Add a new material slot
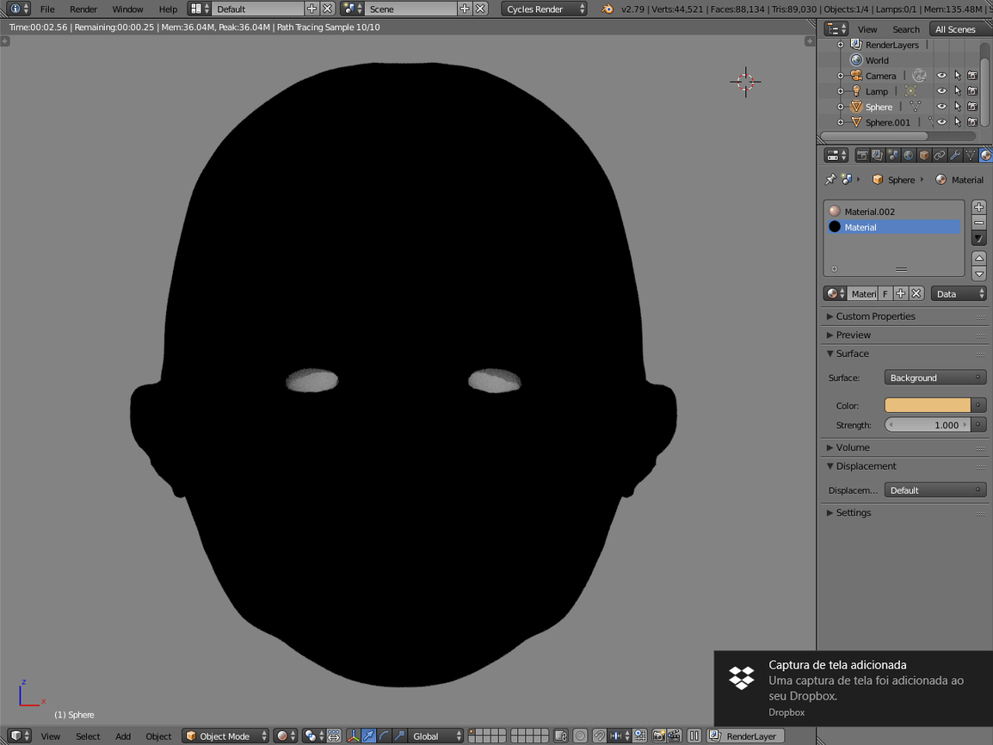993x745 pixels. (978, 207)
